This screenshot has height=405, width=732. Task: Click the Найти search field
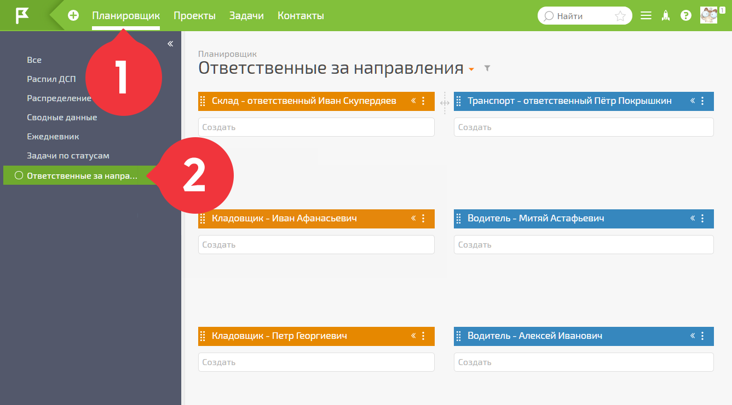point(585,16)
